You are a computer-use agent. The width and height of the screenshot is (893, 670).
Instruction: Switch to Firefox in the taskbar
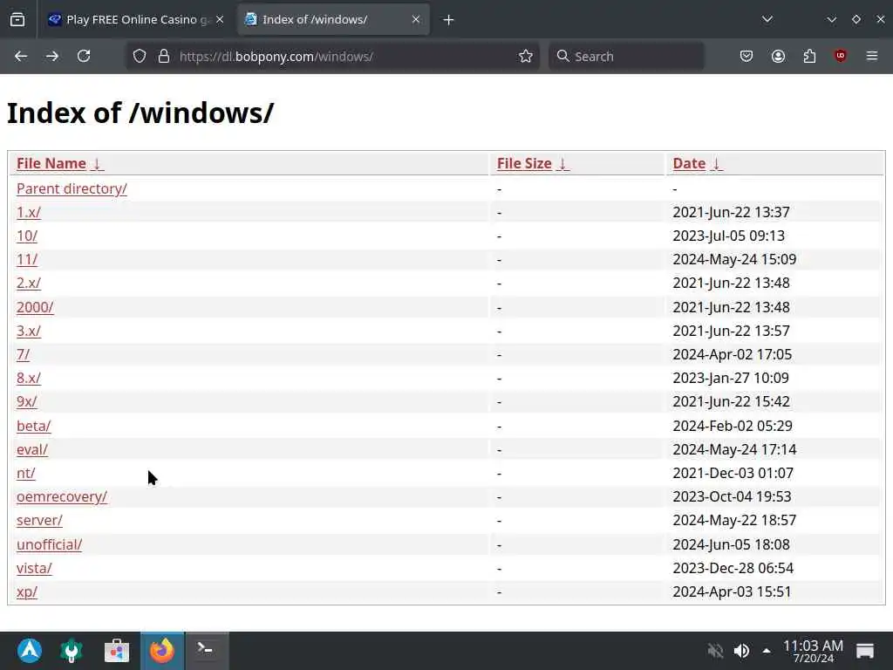point(162,651)
